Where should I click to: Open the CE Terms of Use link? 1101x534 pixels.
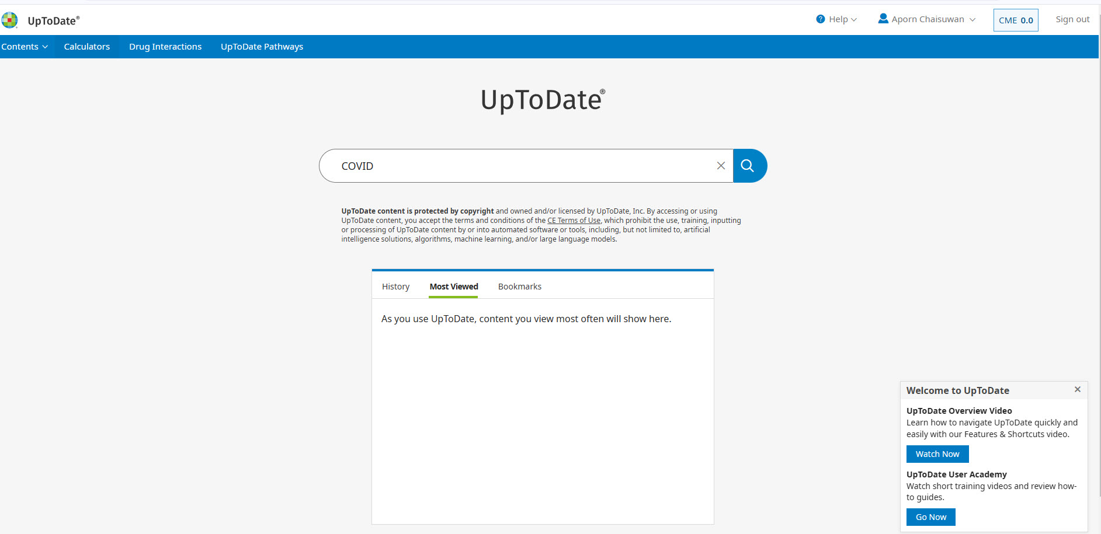tap(574, 221)
